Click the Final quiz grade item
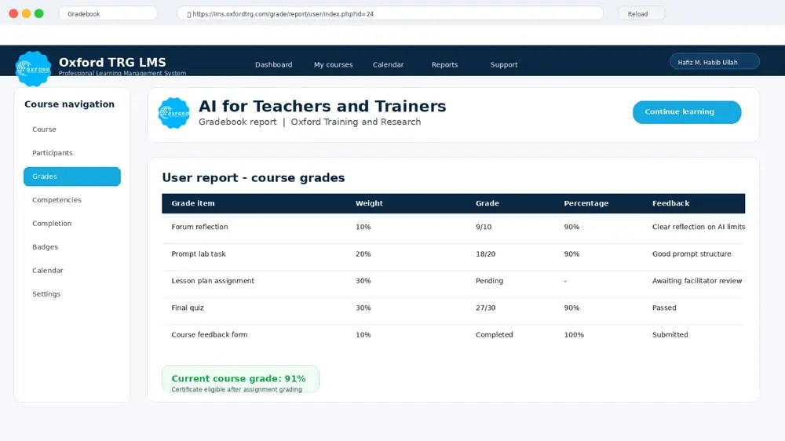The image size is (785, 441). coord(188,308)
